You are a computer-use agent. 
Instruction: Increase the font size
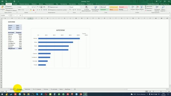(33, 7)
